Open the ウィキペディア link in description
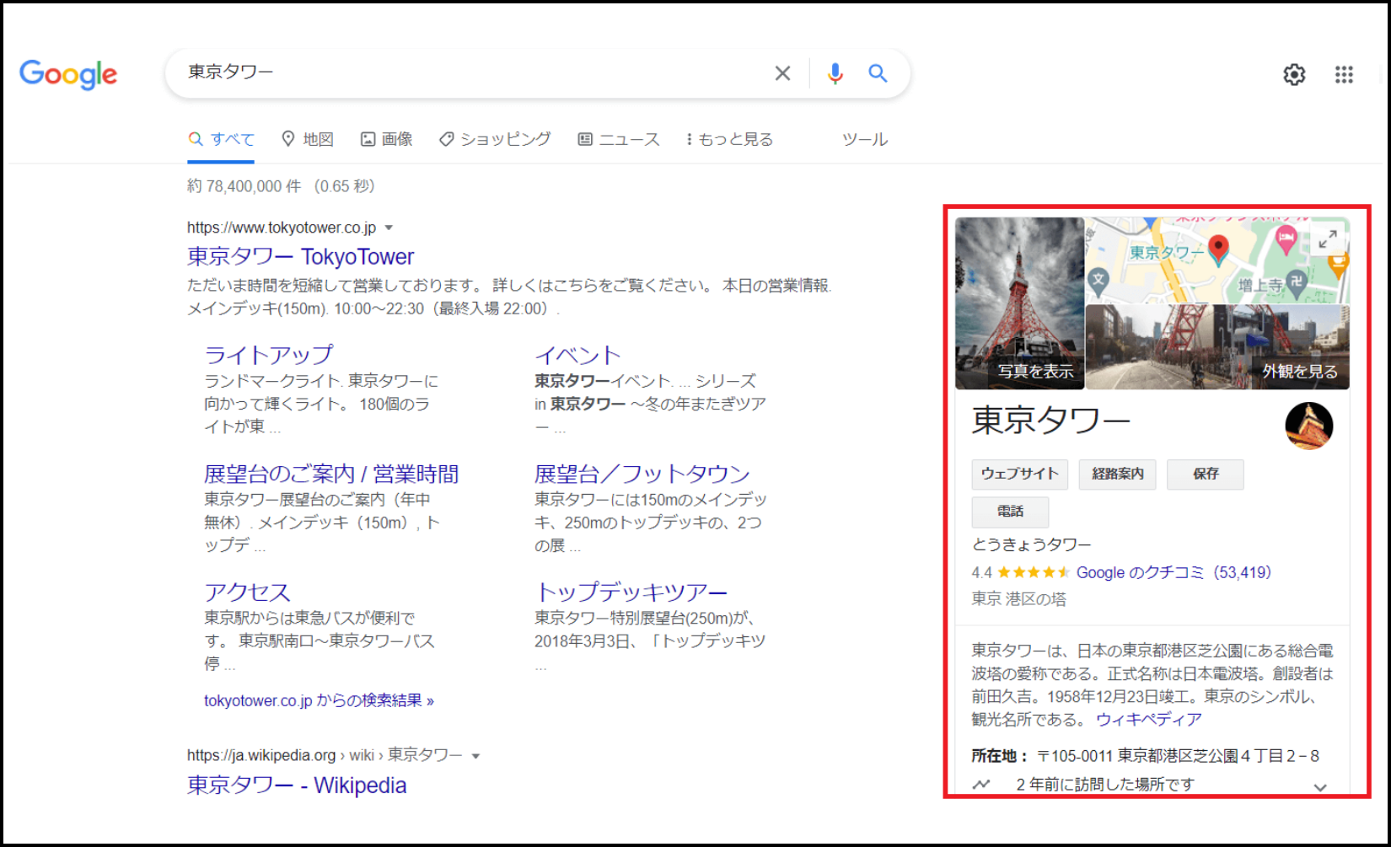1391x847 pixels. click(1148, 720)
